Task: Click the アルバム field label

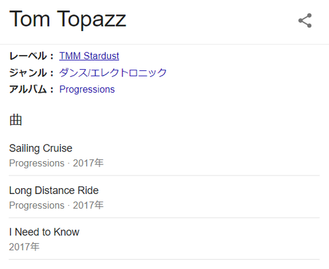Action: pyautogui.click(x=31, y=89)
